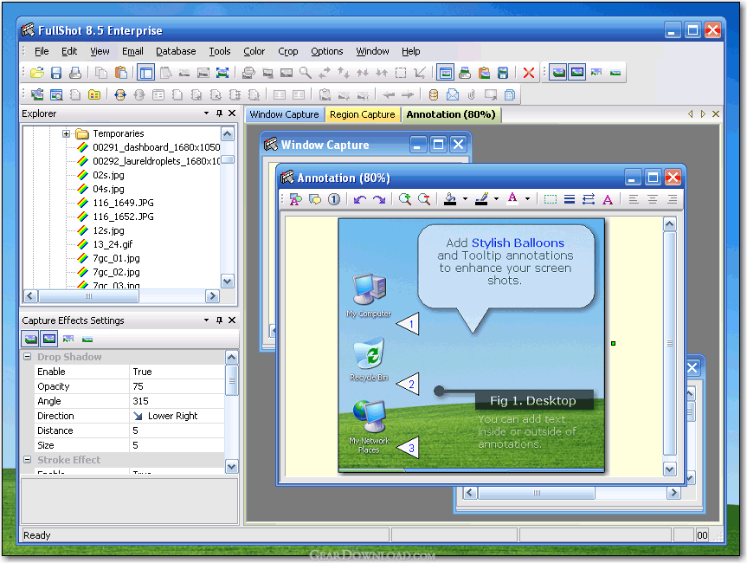
Task: Align annotation text right
Action: (x=672, y=199)
